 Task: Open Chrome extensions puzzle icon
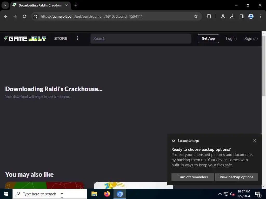pos(209,16)
